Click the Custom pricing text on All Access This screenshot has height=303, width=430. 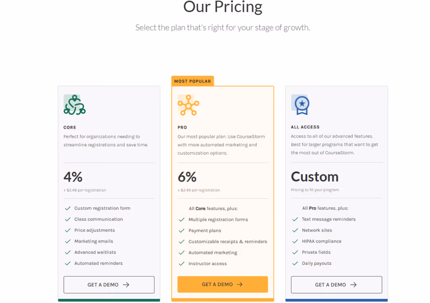[x=315, y=177]
